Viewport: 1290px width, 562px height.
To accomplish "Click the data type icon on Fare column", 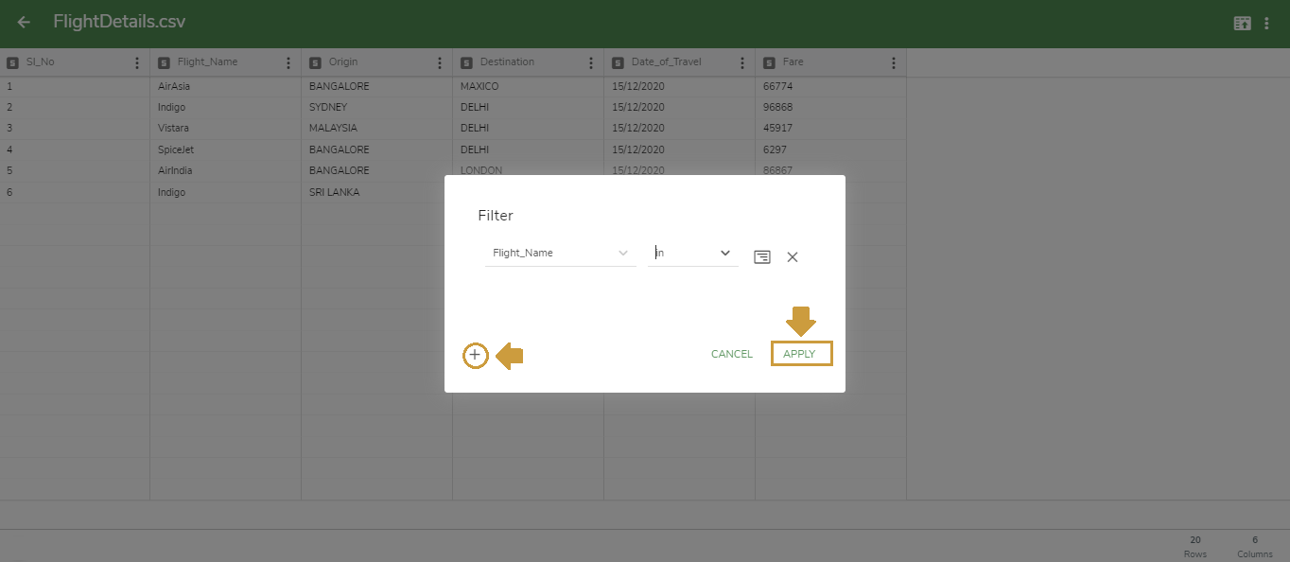I will tap(769, 61).
